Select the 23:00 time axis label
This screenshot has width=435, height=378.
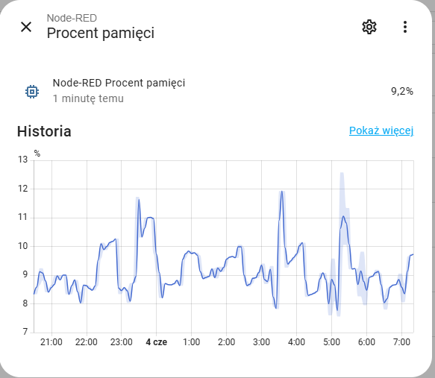121,342
